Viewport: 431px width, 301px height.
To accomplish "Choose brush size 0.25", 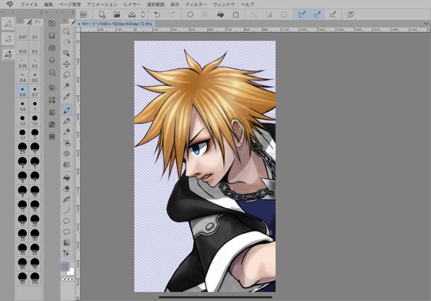I will click(x=23, y=63).
